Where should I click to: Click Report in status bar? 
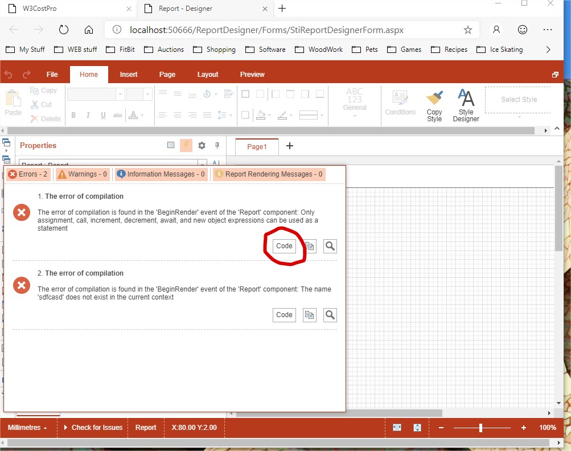point(146,427)
